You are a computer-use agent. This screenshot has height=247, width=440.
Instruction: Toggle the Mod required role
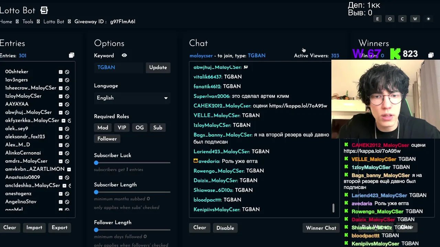(102, 128)
